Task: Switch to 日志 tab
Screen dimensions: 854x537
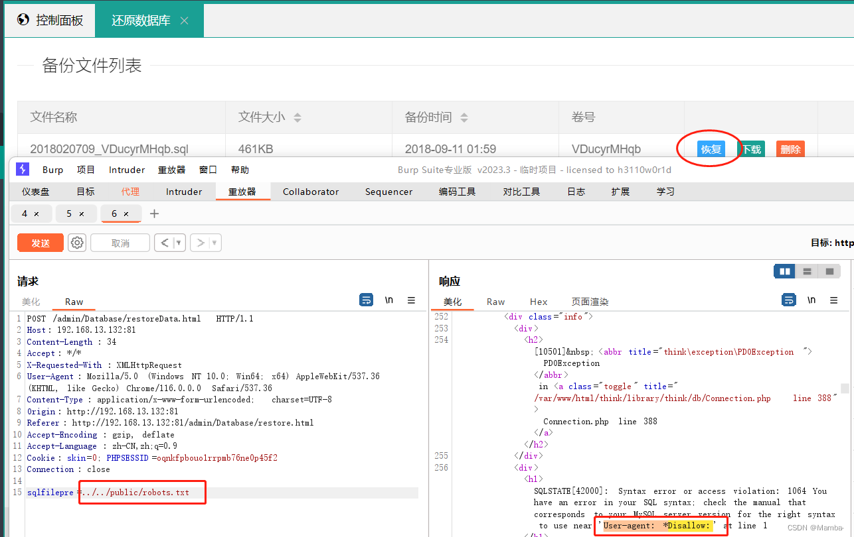Action: pos(576,192)
